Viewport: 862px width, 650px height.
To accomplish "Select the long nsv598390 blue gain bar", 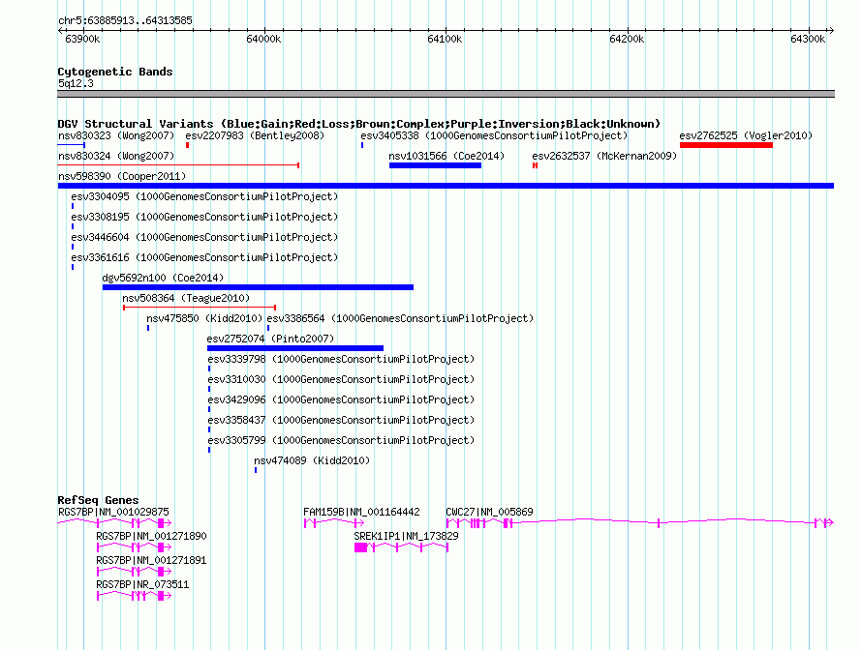I will (x=446, y=186).
